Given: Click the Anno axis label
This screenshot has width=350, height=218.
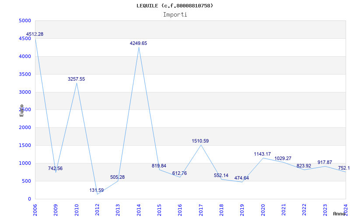Looking at the screenshot, I should (339, 214).
